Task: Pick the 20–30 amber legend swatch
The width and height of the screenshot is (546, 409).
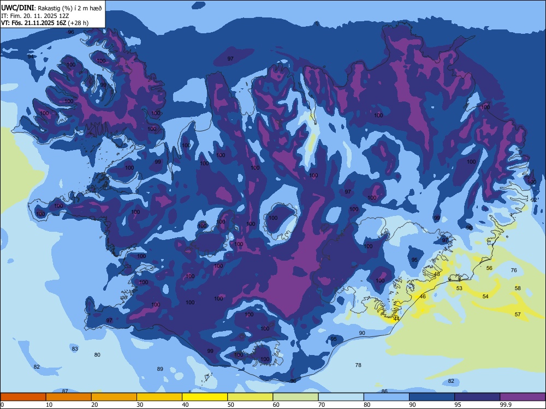Action: click(114, 397)
